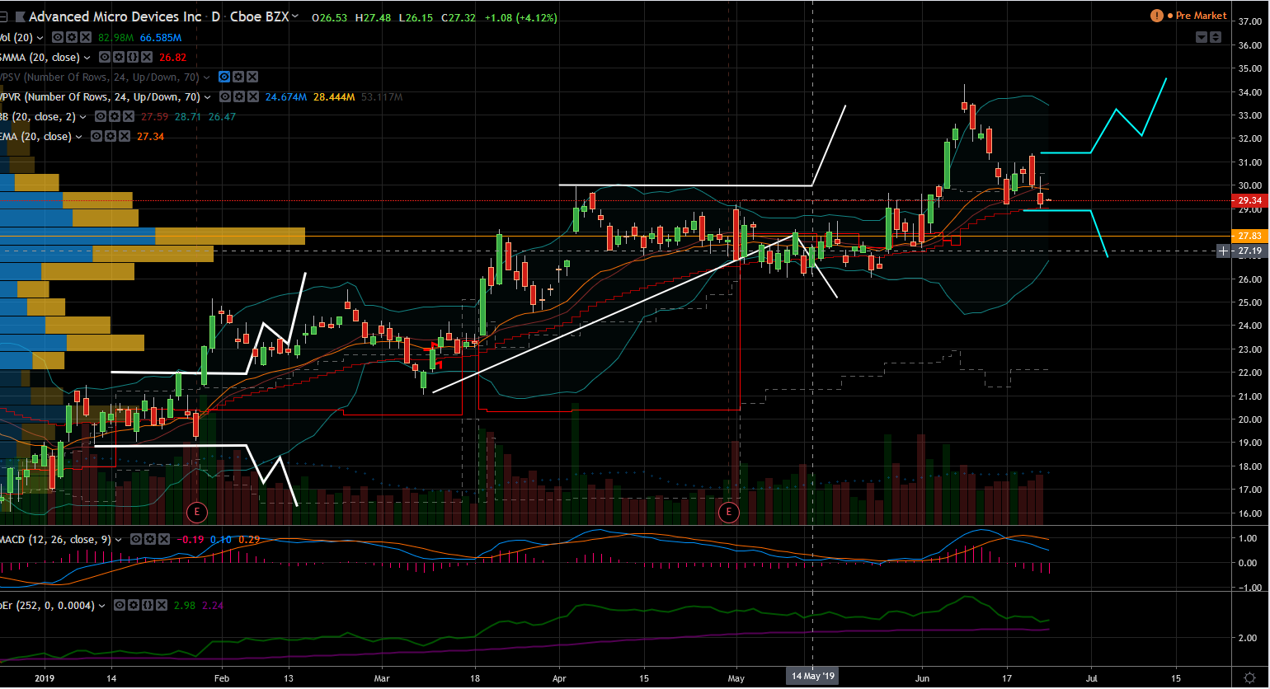
Task: Remove the BB (20, close, 2) indicator
Action: pyautogui.click(x=128, y=116)
